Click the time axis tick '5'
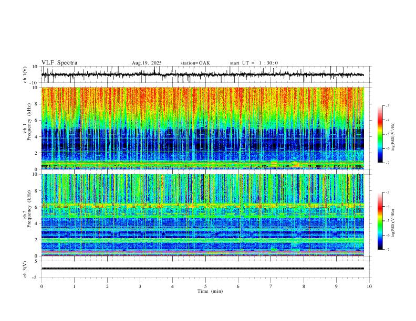Image resolution: width=416 pixels, height=321 pixels. click(x=205, y=286)
